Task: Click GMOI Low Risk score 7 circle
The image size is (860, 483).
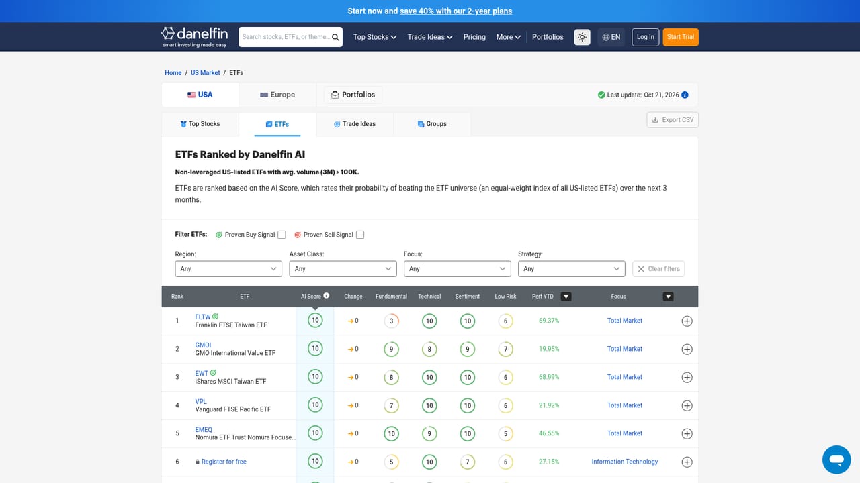Action: click(x=505, y=350)
